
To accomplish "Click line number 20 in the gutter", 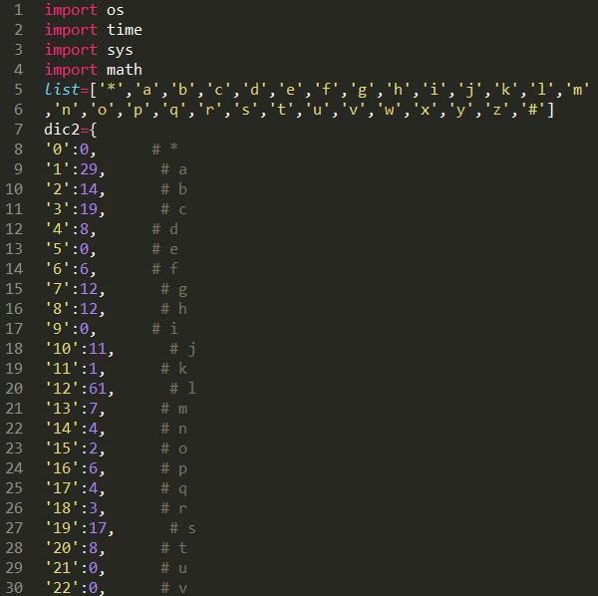I will coord(14,388).
